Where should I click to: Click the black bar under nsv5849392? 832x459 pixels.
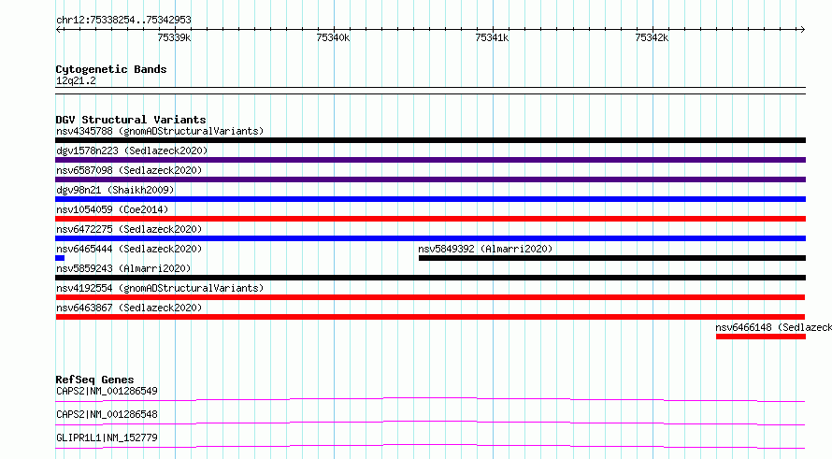point(612,258)
